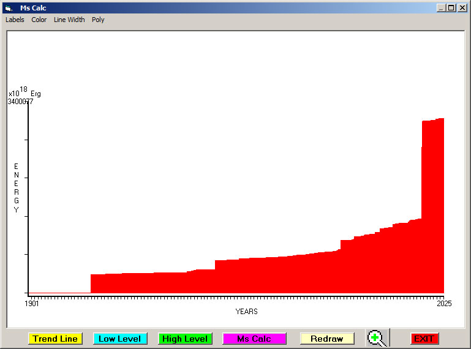Open the Labels menu
Image resolution: width=471 pixels, height=349 pixels.
coord(15,20)
